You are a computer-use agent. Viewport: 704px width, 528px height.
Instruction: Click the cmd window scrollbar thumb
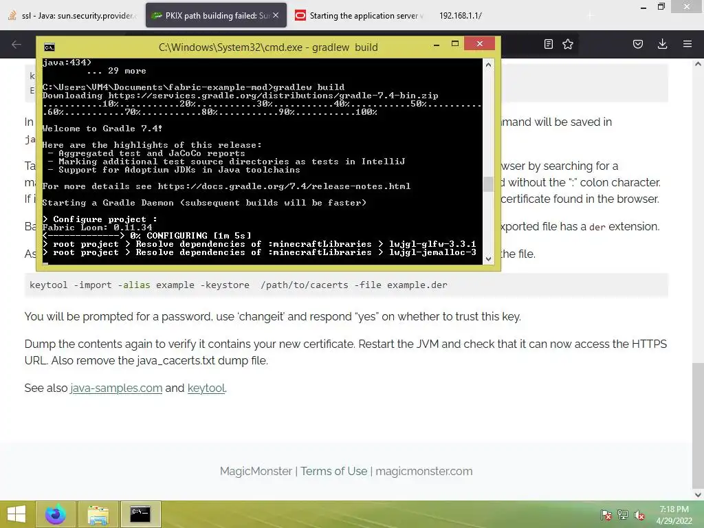[489, 184]
